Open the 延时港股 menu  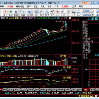(x=20, y=7)
